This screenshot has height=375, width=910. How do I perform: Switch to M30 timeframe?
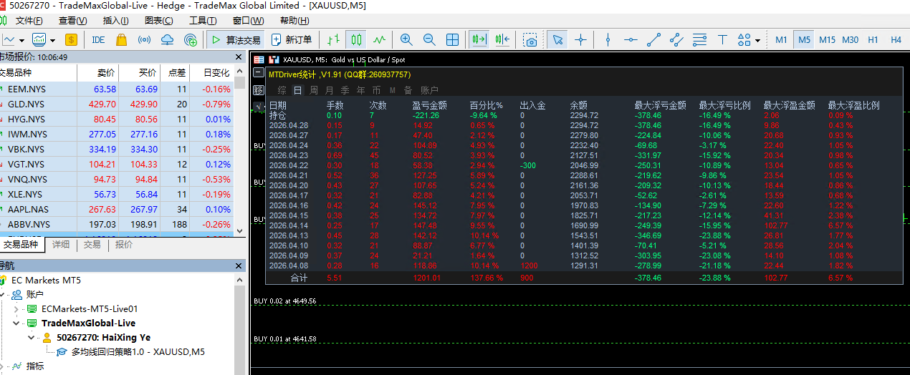[x=850, y=40]
